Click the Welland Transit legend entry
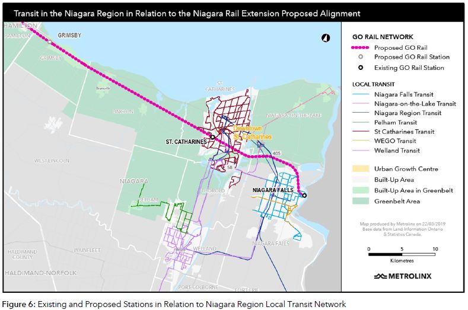468x310 pixels. 396,151
